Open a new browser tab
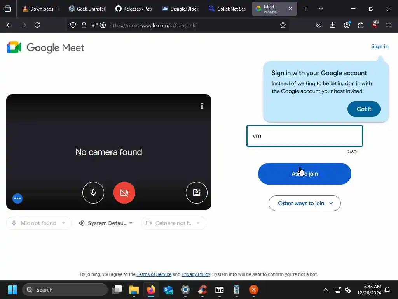The image size is (398, 299). pyautogui.click(x=305, y=9)
